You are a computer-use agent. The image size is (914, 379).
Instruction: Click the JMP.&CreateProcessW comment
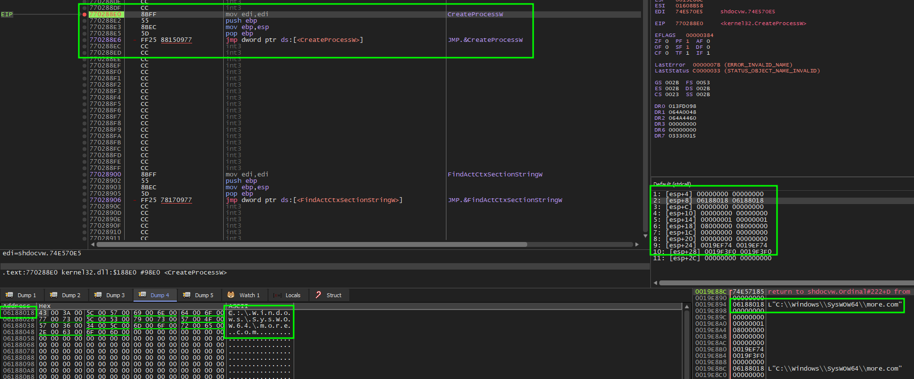click(x=485, y=40)
